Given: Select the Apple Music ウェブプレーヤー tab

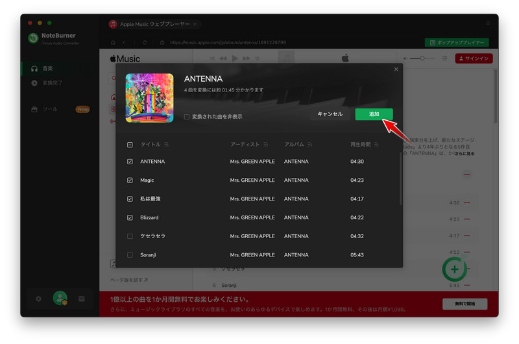Looking at the screenshot, I should 154,24.
